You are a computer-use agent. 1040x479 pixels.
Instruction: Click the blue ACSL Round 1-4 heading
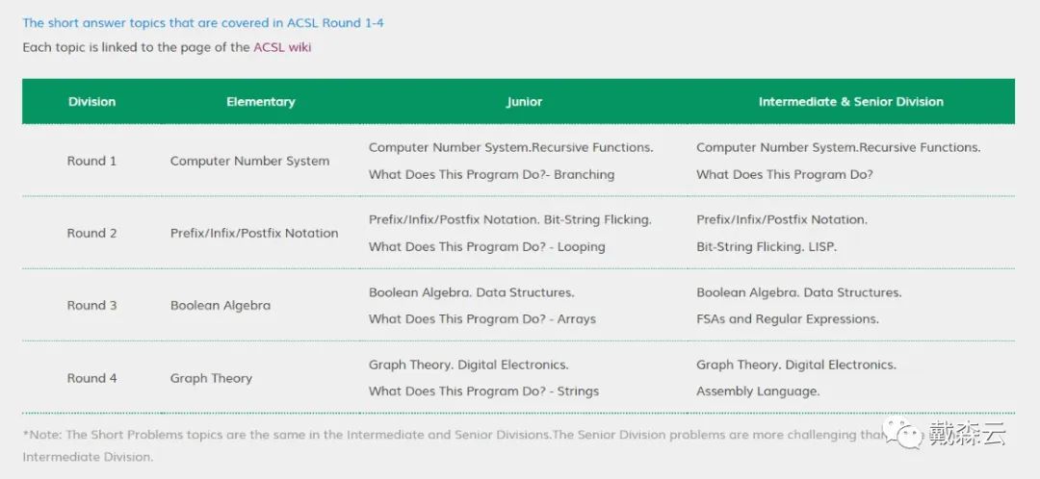(203, 23)
